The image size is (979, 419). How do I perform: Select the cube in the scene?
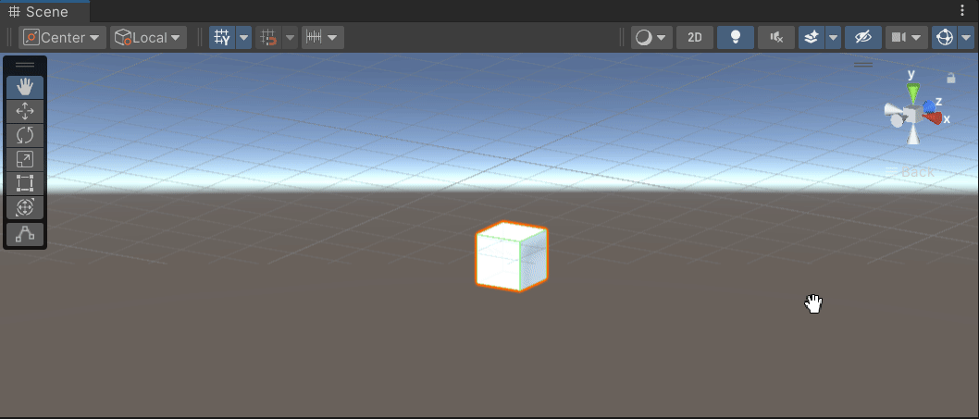coord(512,256)
